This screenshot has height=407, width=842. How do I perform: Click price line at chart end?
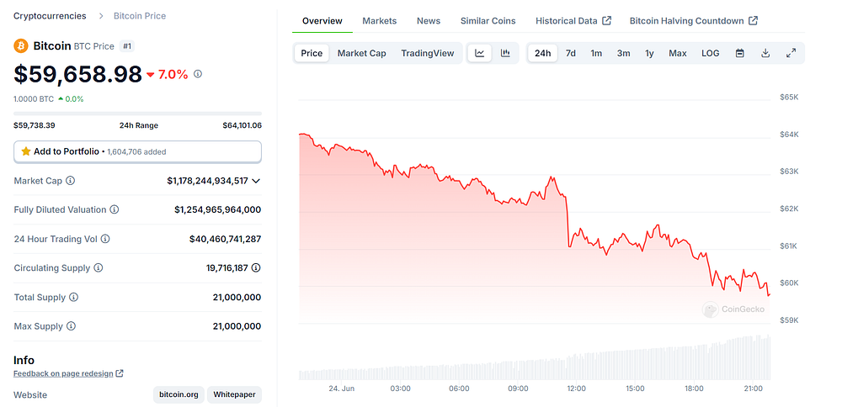pos(769,294)
